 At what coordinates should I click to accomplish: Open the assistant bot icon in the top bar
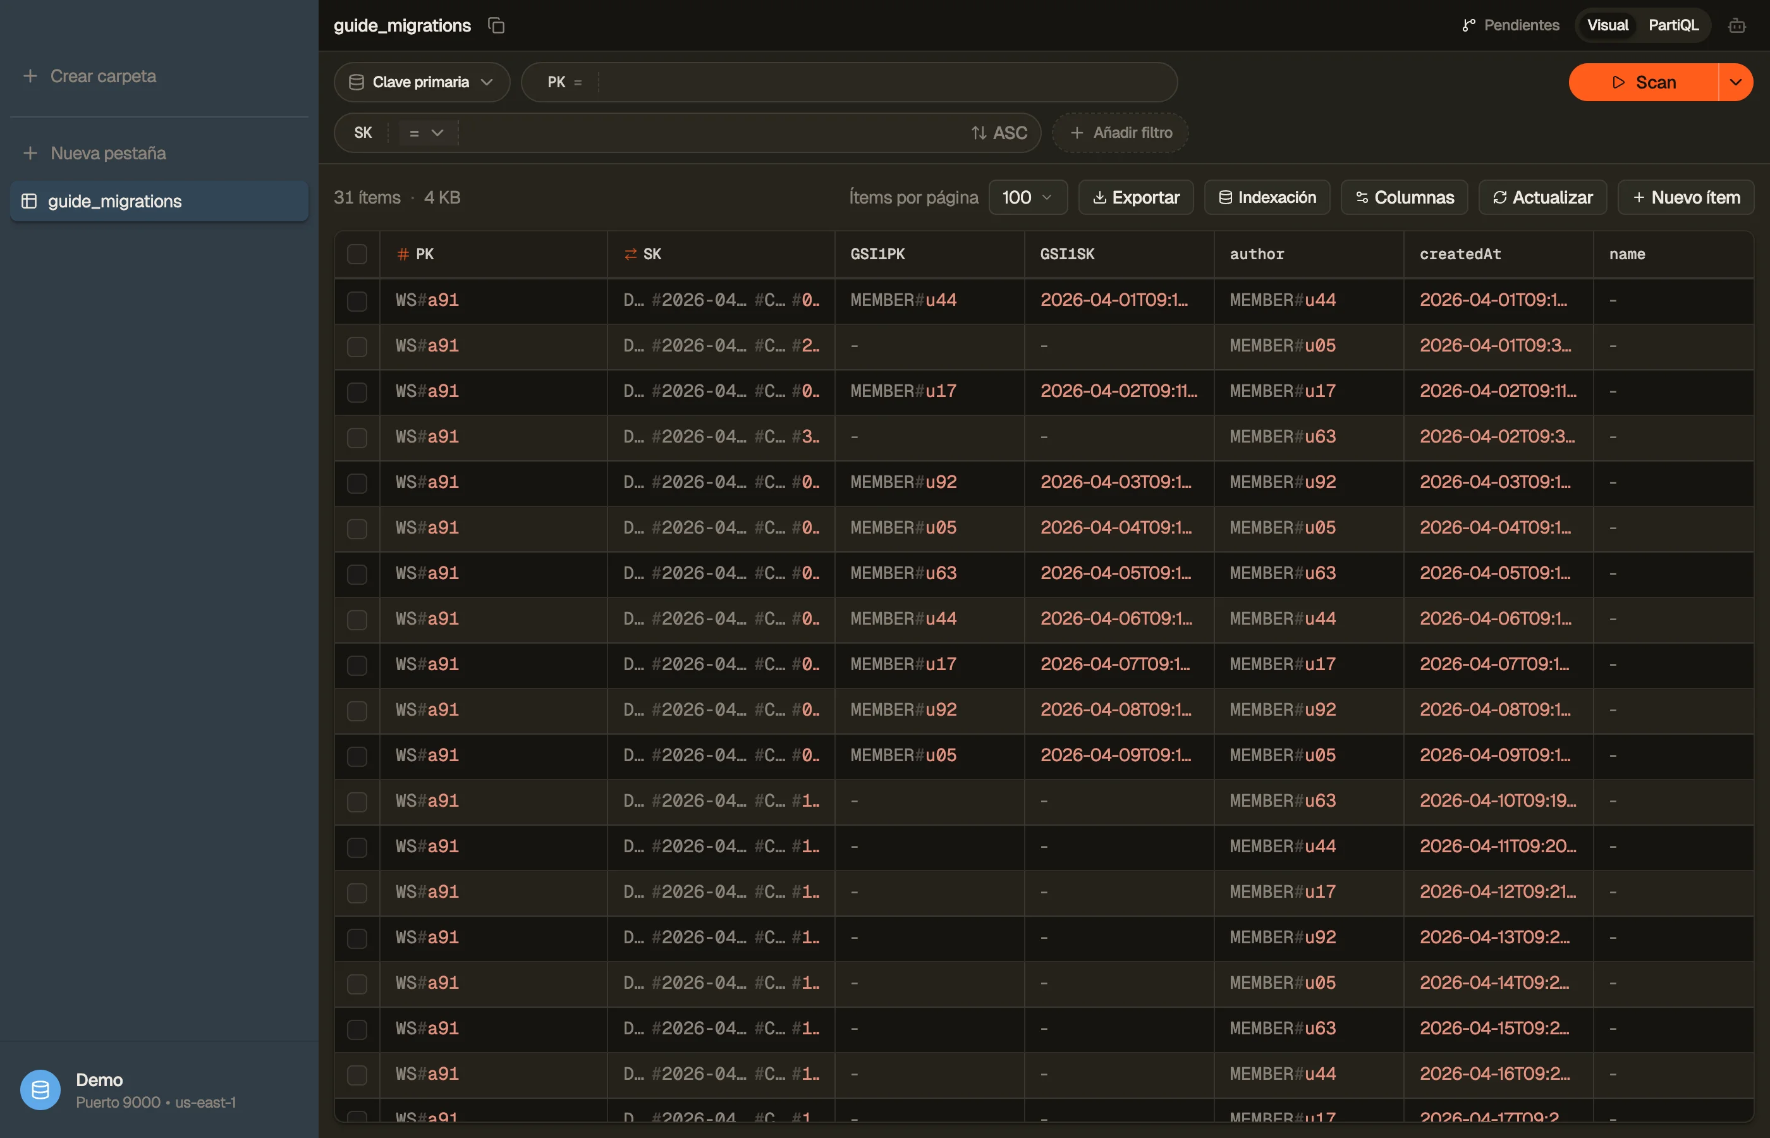tap(1736, 25)
